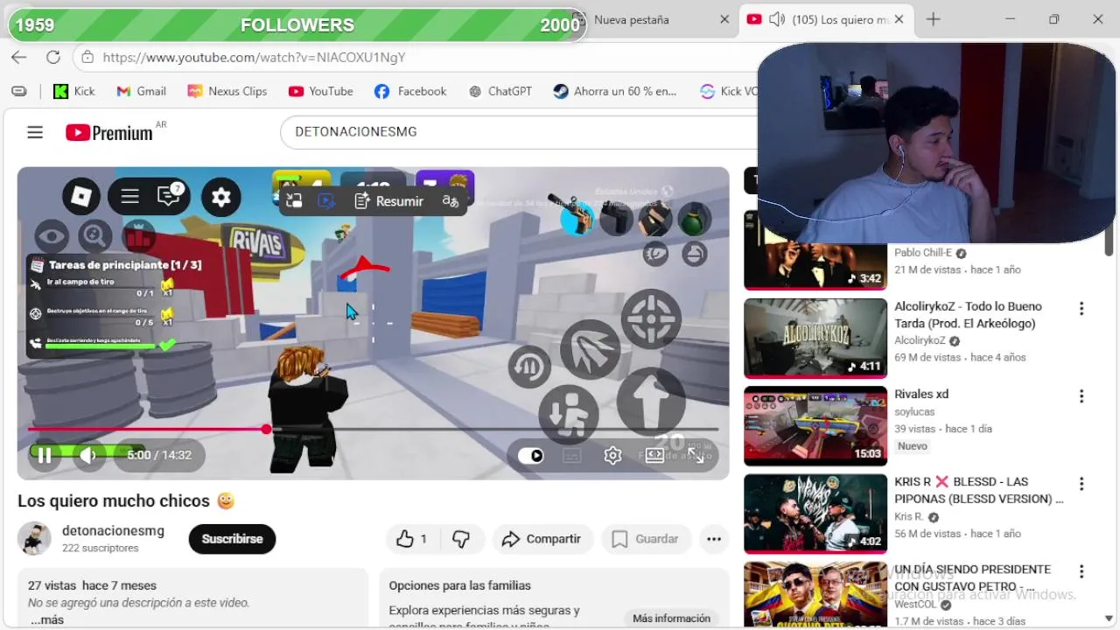Seek on the red video progress bar

click(372, 429)
